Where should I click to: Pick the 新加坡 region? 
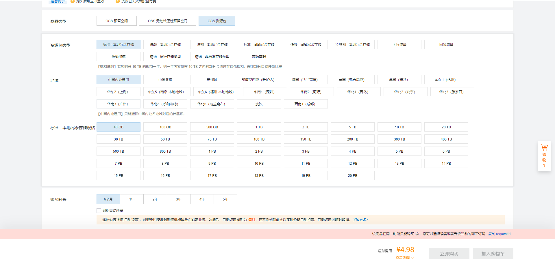(x=212, y=80)
